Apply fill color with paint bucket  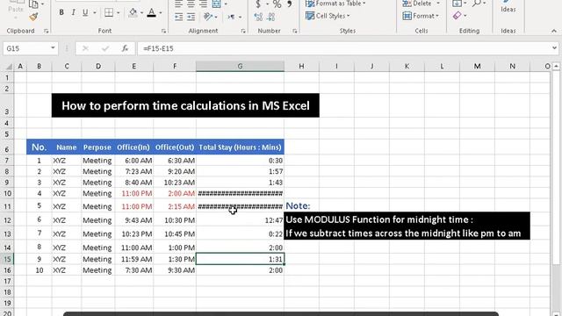point(133,12)
